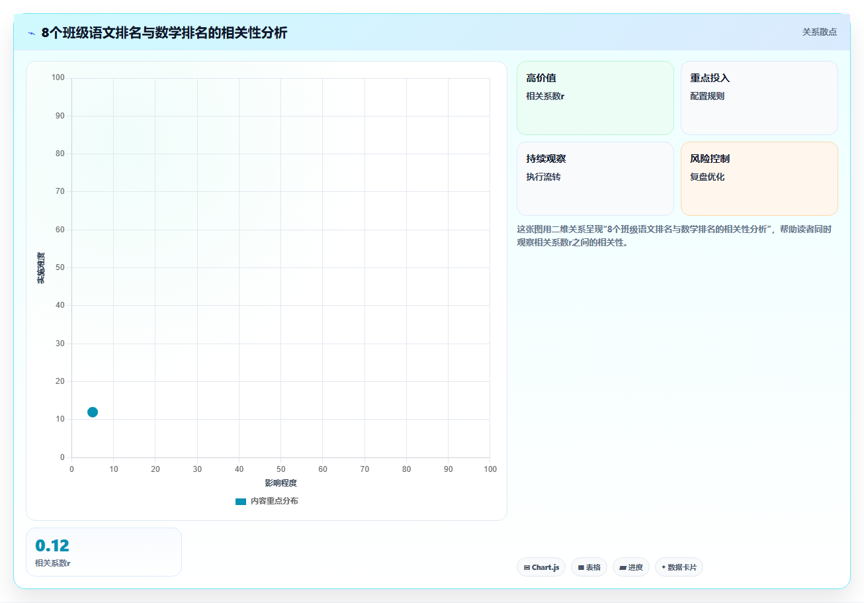The image size is (864, 603).
Task: Select the teal scatter data point
Action: pyautogui.click(x=93, y=412)
